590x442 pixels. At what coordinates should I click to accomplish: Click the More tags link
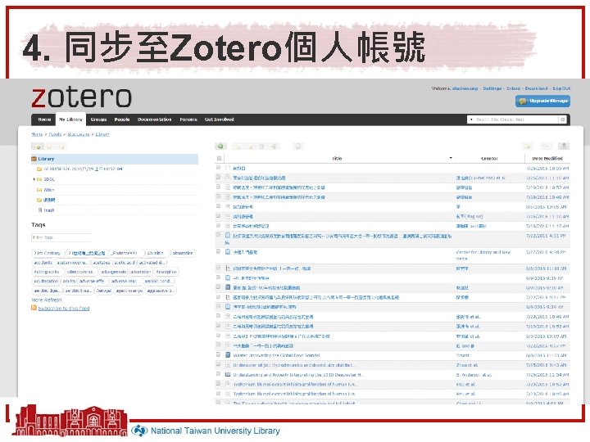point(37,300)
